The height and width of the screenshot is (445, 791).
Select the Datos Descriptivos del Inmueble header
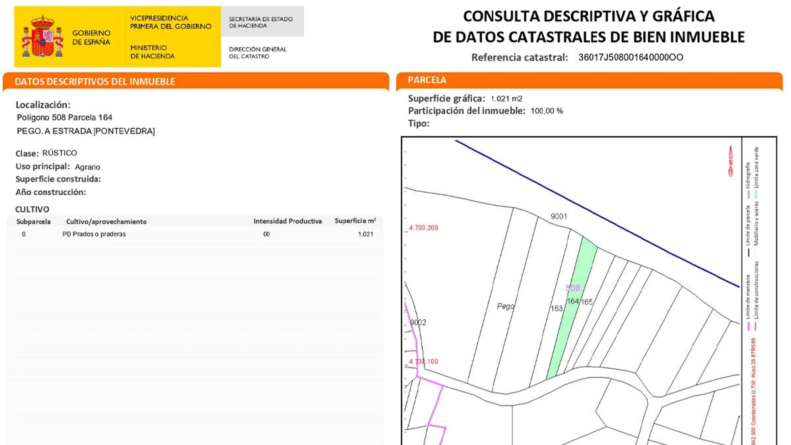95,82
